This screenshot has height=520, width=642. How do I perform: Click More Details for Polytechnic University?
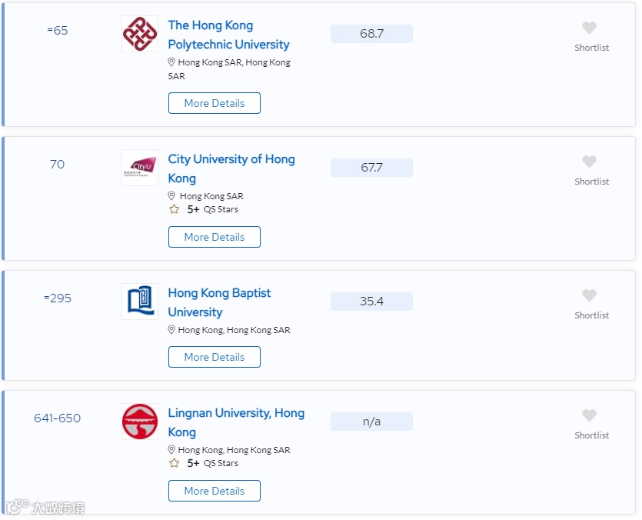tap(215, 103)
